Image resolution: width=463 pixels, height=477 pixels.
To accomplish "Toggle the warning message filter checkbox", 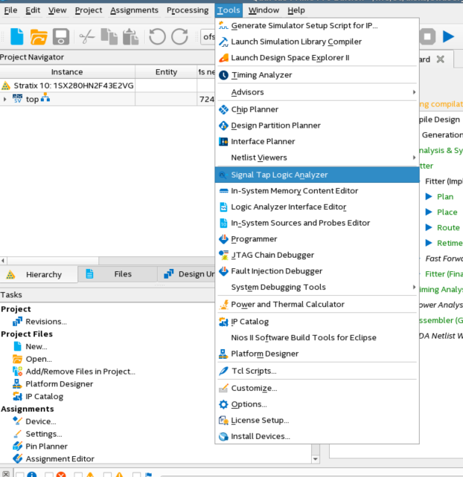I will [x=78, y=474].
